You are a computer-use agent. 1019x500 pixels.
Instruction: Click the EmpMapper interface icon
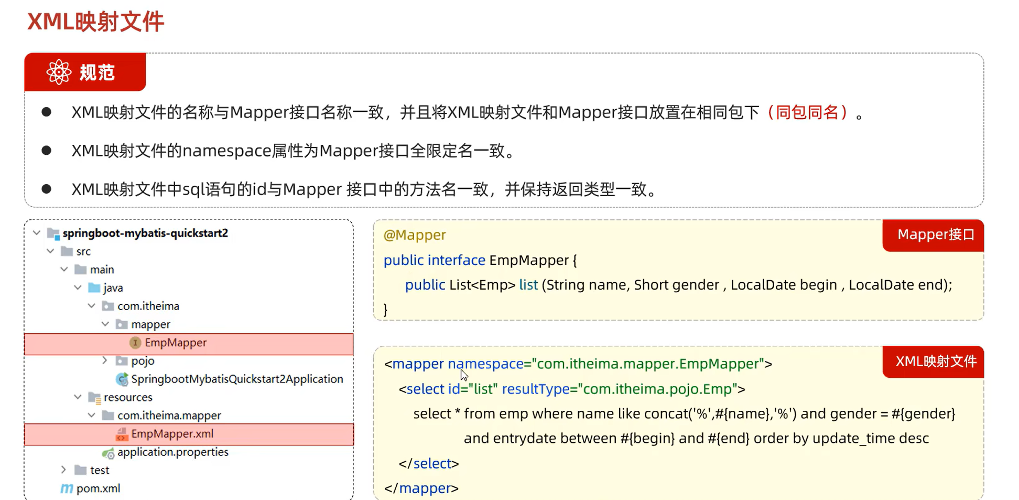(x=136, y=342)
